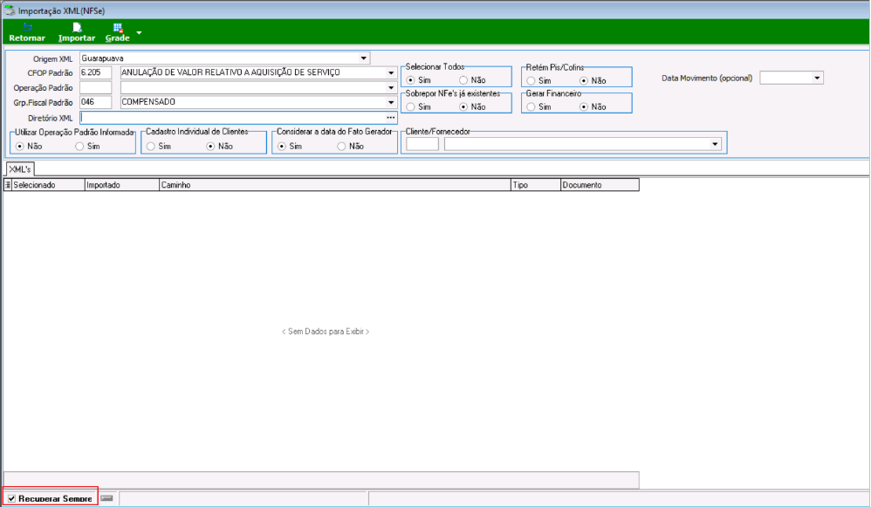Click the Operação Padrão code field

[95, 88]
